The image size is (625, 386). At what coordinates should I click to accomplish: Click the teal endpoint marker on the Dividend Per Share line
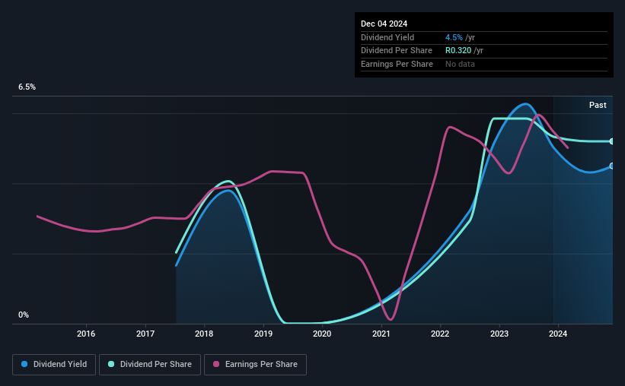[612, 141]
